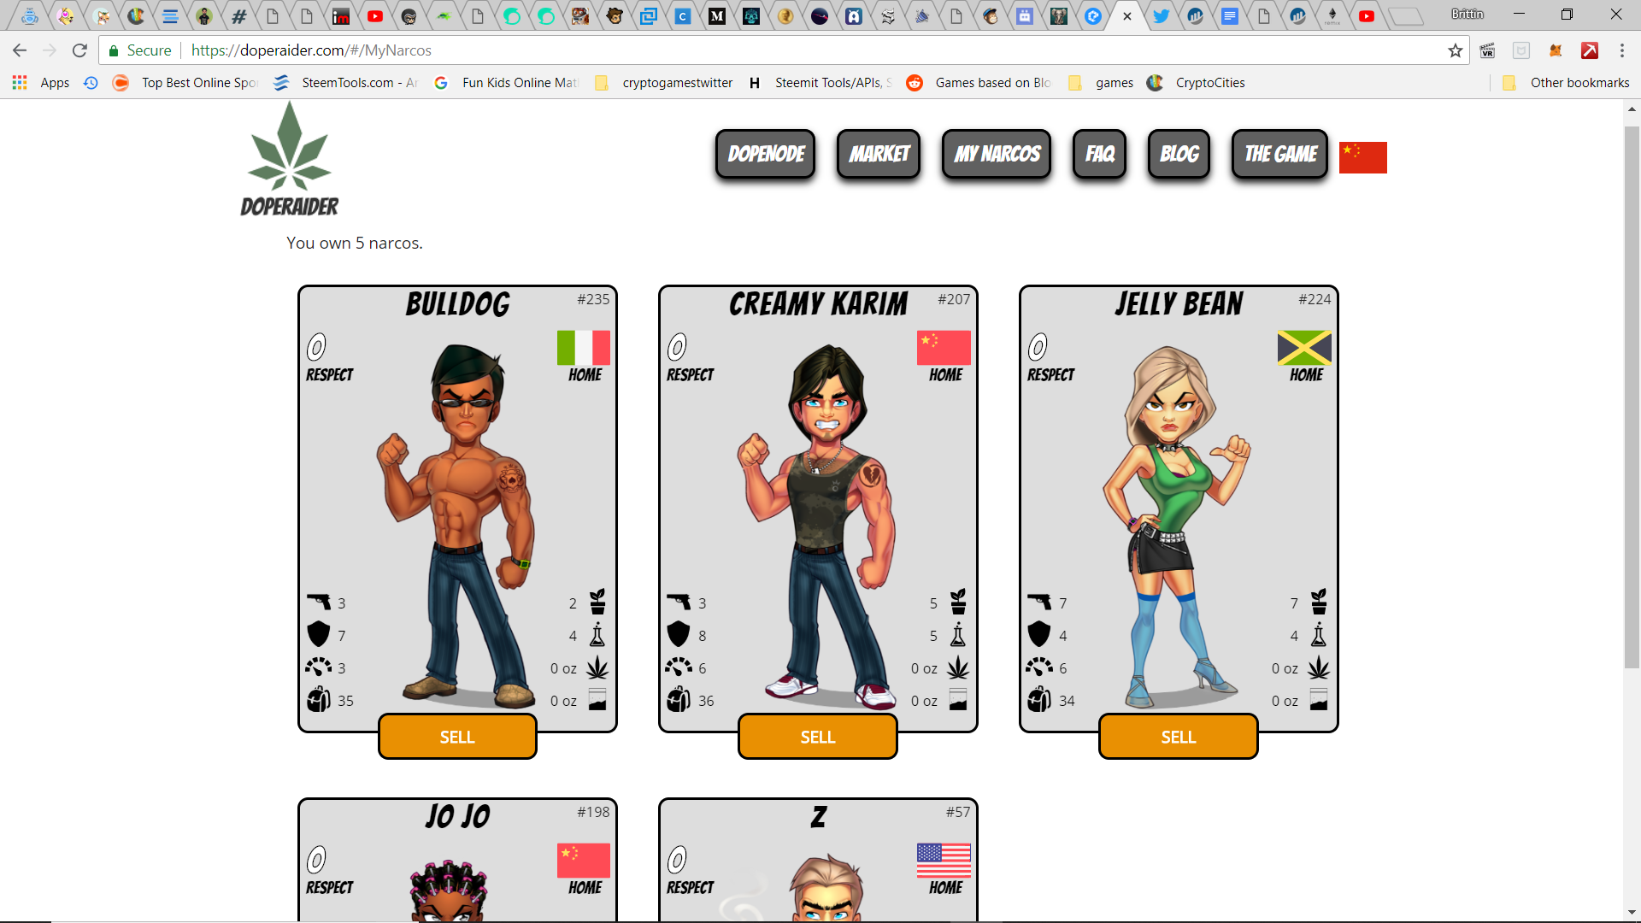Open the Apps bookmark shortcut
1641x923 pixels.
click(42, 83)
